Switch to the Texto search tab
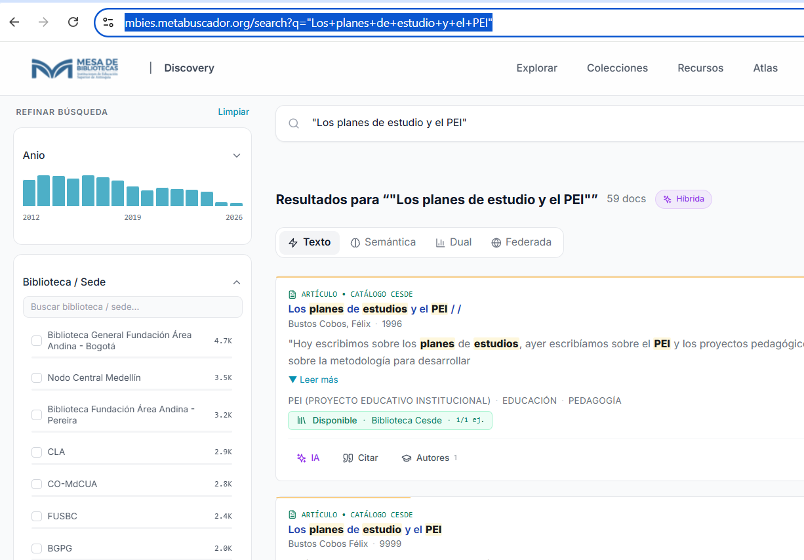 pyautogui.click(x=310, y=242)
